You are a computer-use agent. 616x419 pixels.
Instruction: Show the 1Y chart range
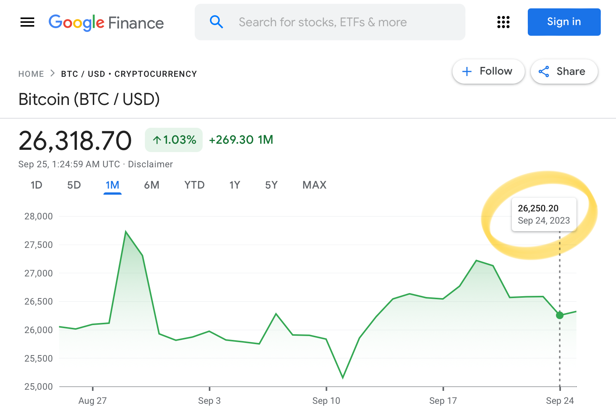tap(235, 185)
